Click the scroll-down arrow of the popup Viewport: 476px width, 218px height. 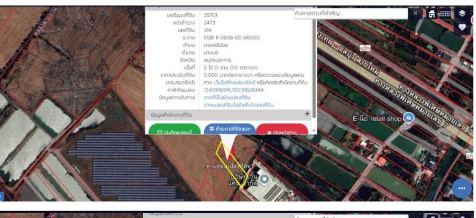314,130
